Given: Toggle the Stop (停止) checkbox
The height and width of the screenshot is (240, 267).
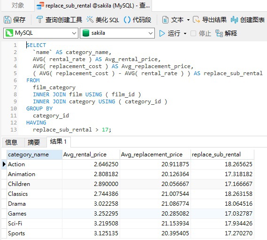Looking at the screenshot, I should pos(193,33).
